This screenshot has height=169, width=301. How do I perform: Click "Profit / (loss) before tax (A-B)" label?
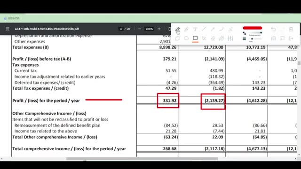point(42,59)
